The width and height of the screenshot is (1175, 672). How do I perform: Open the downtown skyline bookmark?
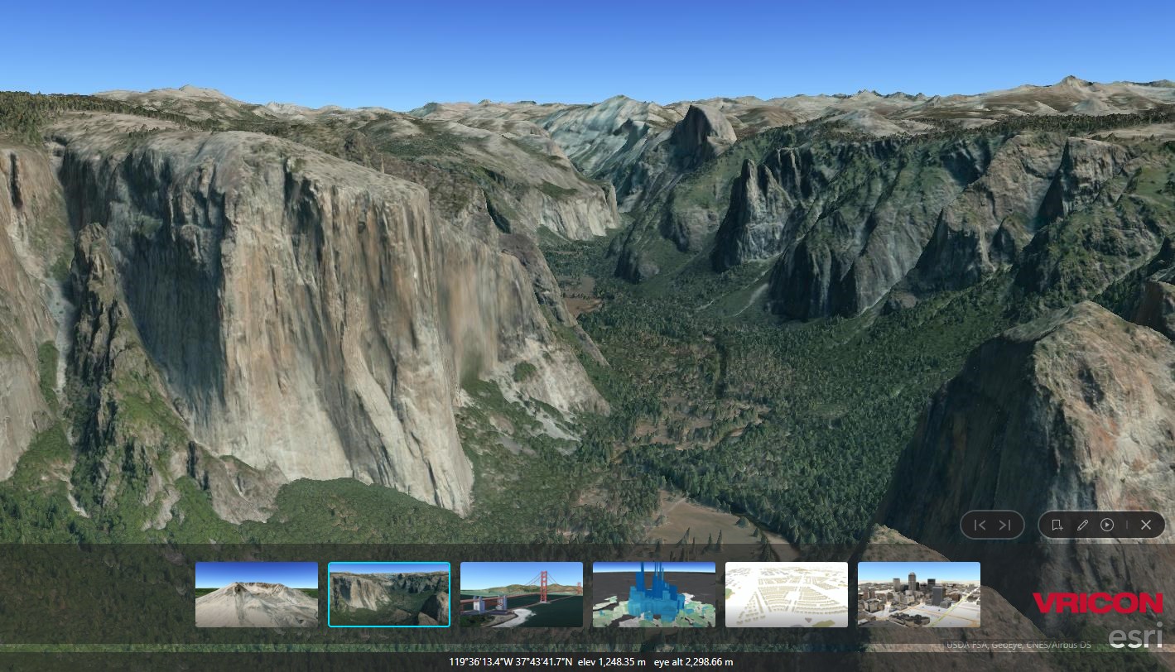pos(919,594)
